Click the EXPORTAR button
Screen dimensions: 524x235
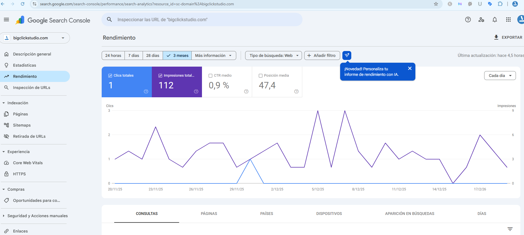tap(508, 37)
